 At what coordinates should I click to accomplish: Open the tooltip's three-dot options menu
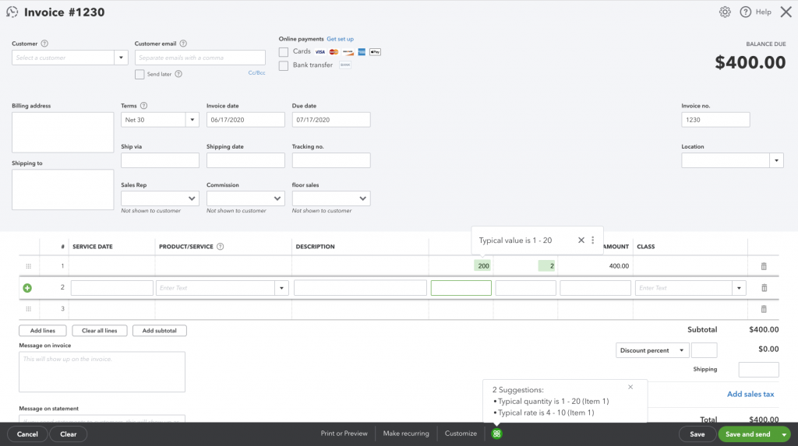click(592, 240)
